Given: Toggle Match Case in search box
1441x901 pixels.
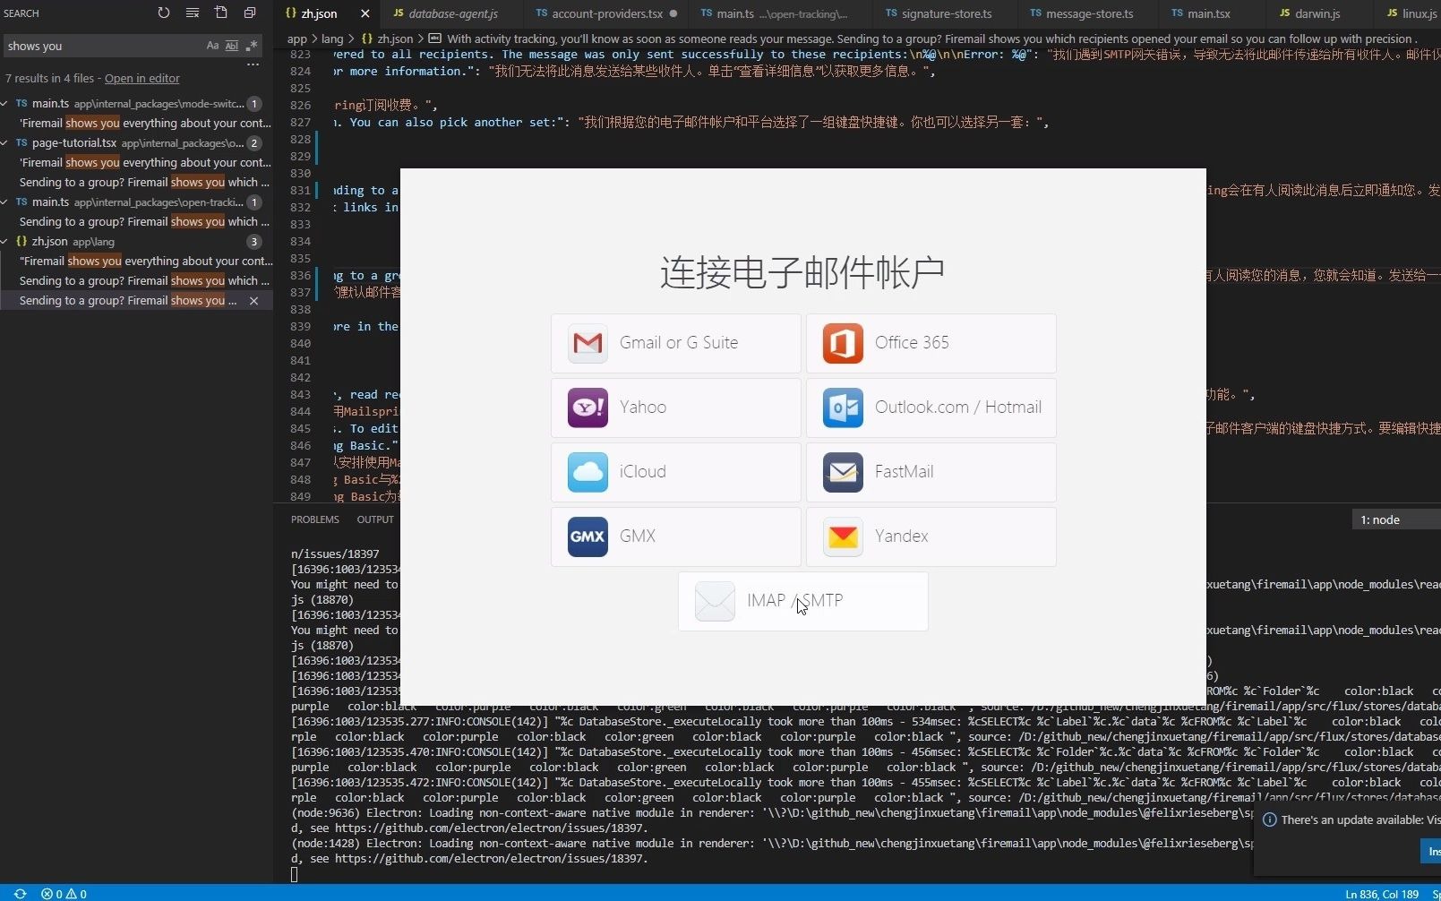Looking at the screenshot, I should [x=212, y=46].
